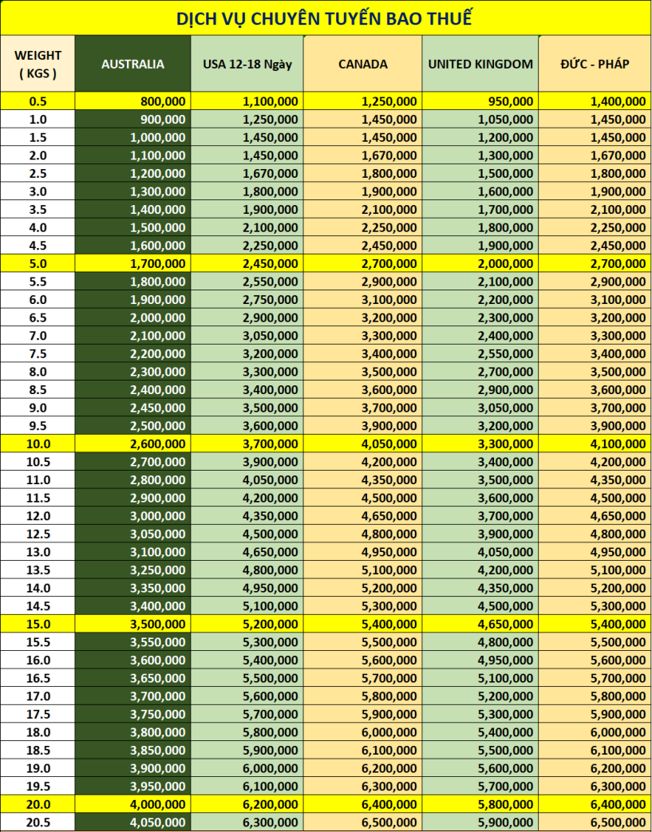Screen dimensions: 652x832
Task: Click United Kingdom price '950,000'
Action: click(x=480, y=101)
